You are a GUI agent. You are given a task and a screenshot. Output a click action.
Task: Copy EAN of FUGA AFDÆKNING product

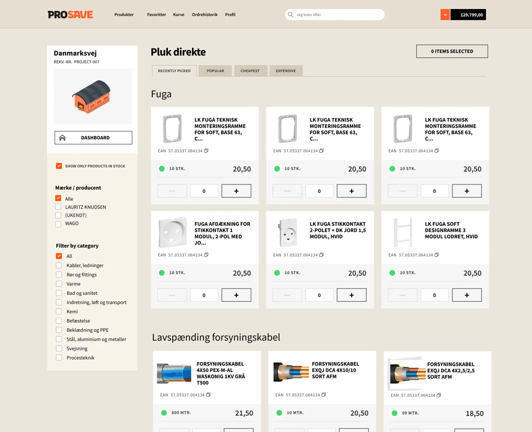pos(206,255)
